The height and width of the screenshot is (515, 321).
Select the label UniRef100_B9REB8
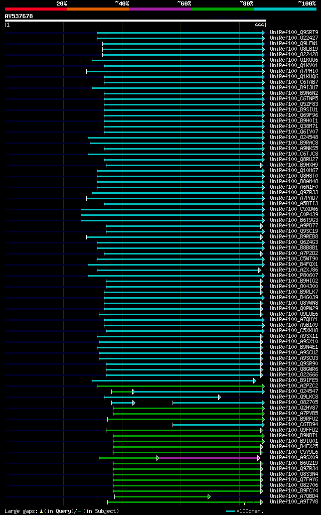pyautogui.click(x=294, y=237)
